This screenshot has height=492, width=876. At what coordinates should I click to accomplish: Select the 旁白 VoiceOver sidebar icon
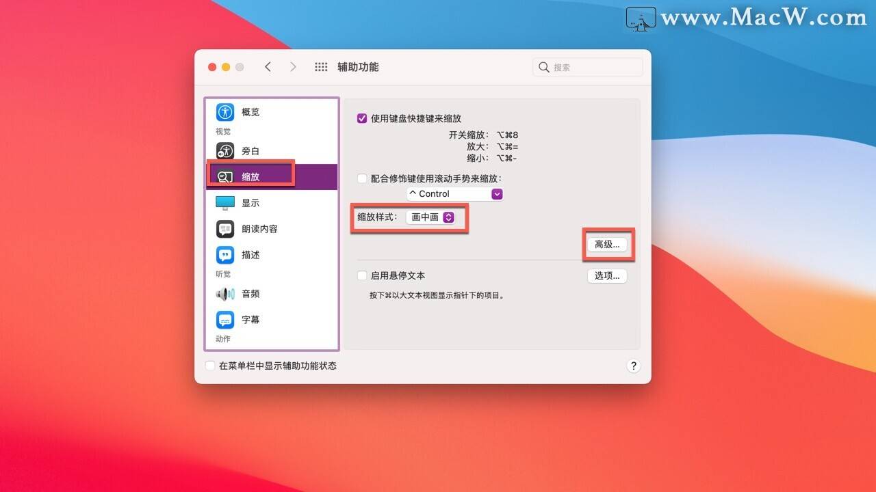tap(224, 150)
